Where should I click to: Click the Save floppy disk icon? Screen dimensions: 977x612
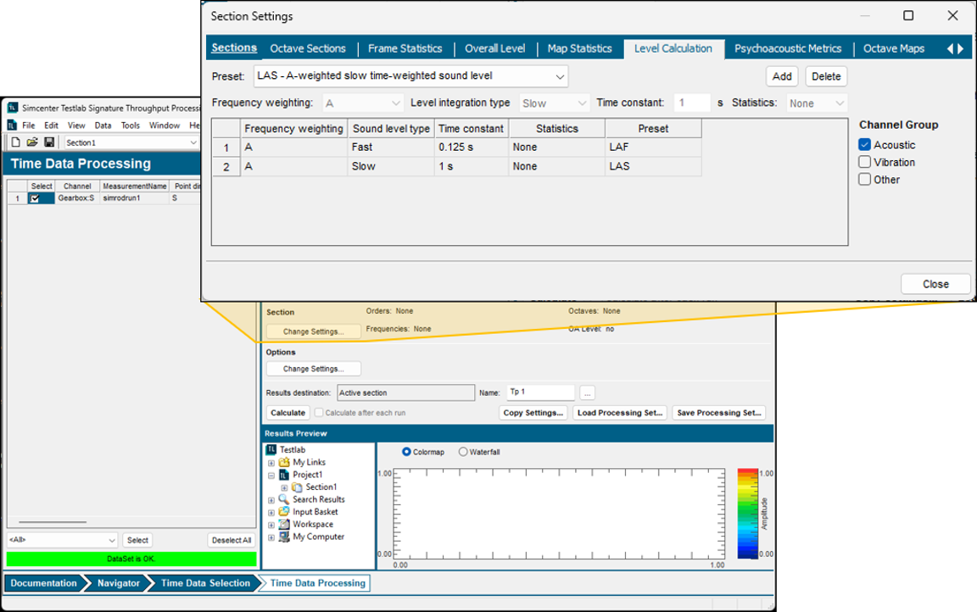[x=49, y=142]
